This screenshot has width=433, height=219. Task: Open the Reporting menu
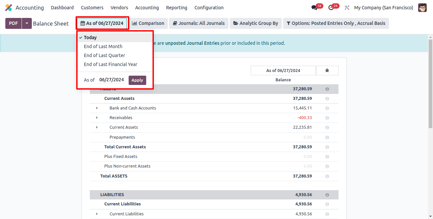coord(177,8)
